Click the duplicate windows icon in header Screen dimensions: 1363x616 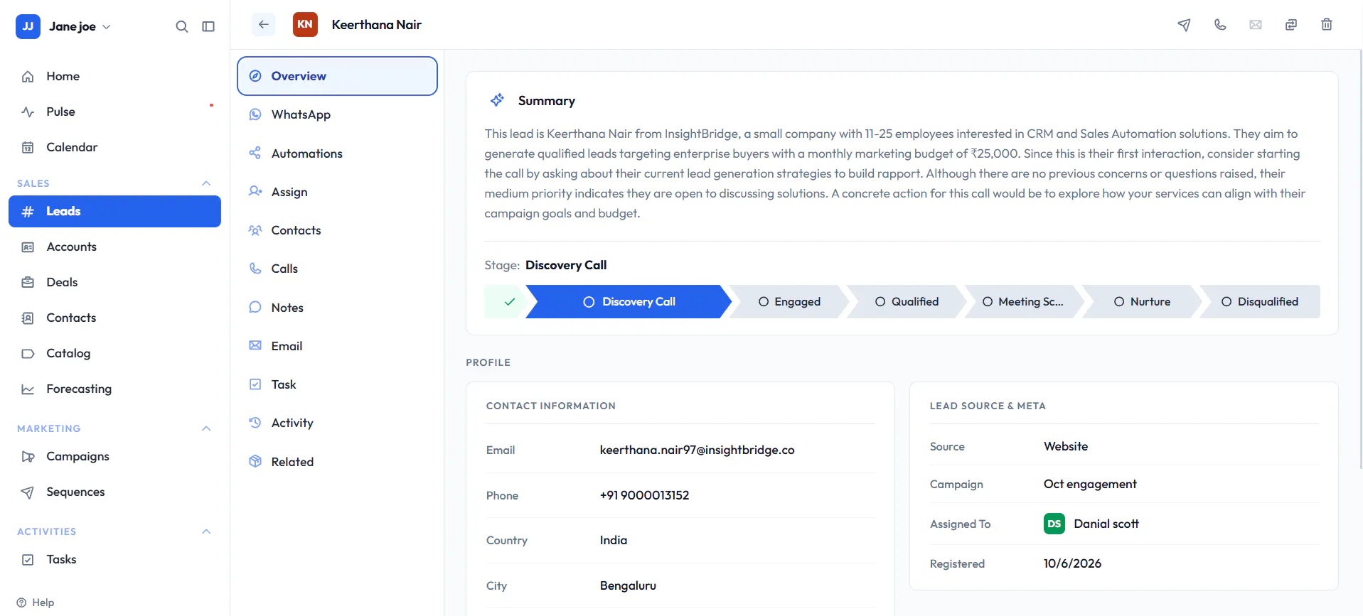tap(1291, 24)
